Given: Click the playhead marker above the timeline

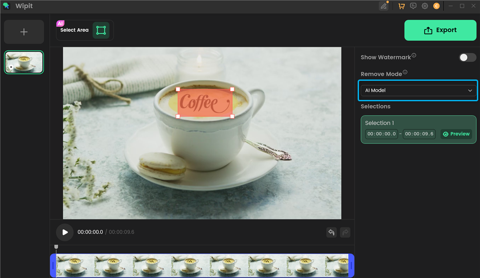Looking at the screenshot, I should pyautogui.click(x=56, y=246).
